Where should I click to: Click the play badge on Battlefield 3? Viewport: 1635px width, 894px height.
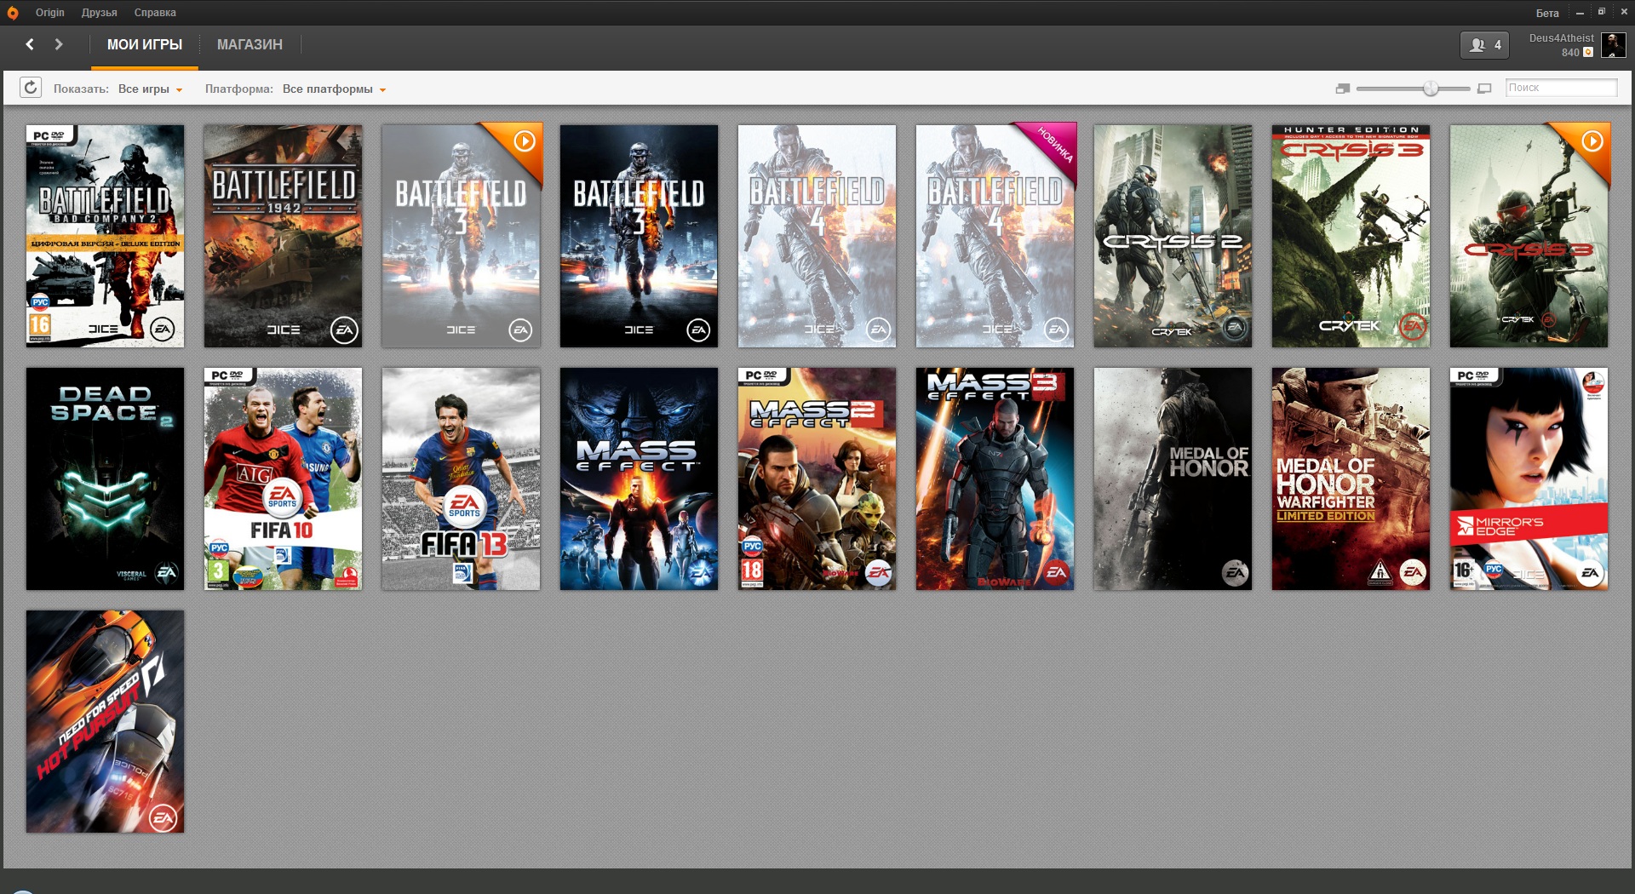525,141
